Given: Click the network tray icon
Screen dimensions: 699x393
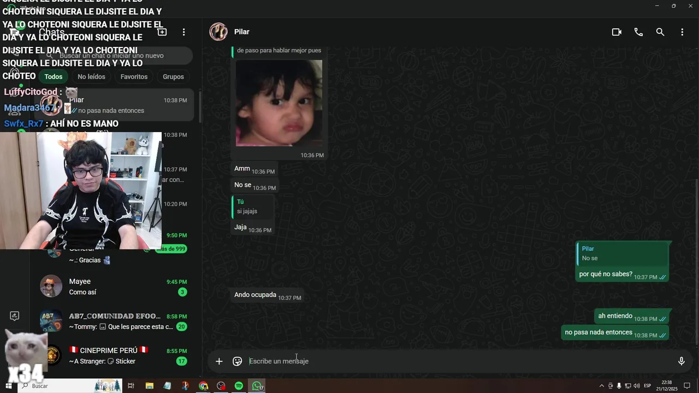Looking at the screenshot, I should tap(628, 386).
